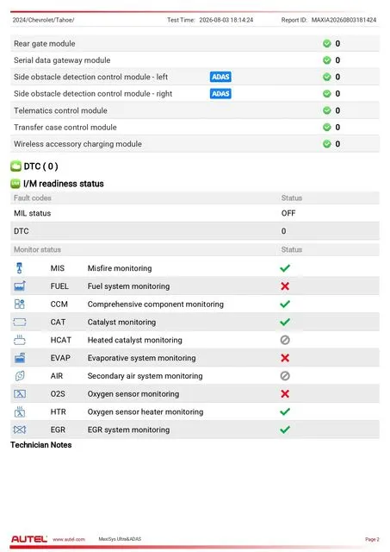Click the green status for Telematics control module
This screenshot has height=552, width=390.
click(327, 110)
